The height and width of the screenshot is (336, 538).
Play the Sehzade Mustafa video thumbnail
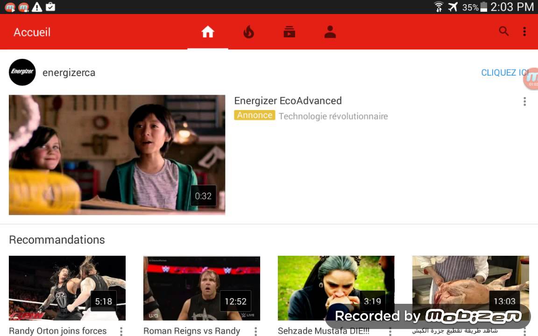click(x=336, y=288)
